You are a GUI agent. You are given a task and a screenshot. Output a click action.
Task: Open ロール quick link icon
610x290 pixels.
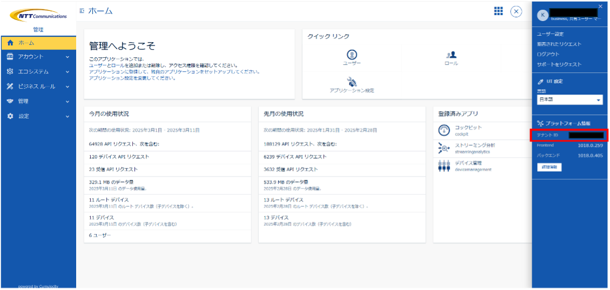tap(451, 55)
